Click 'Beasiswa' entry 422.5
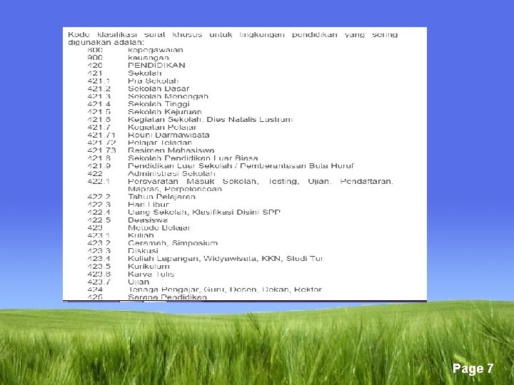Image resolution: width=514 pixels, height=385 pixels. click(x=127, y=220)
